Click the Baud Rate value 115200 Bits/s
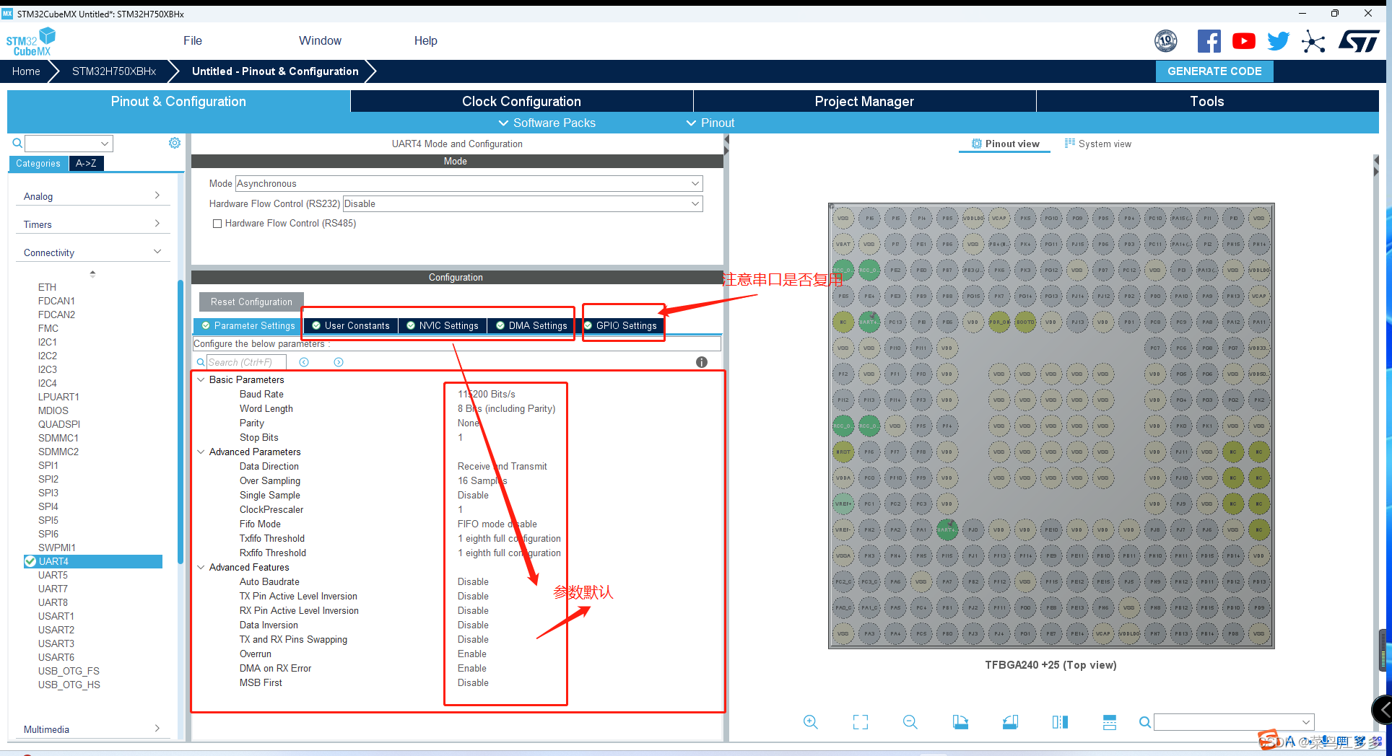 point(486,394)
